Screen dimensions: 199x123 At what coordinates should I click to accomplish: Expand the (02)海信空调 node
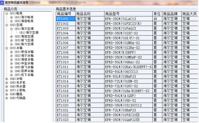[x=12, y=37]
